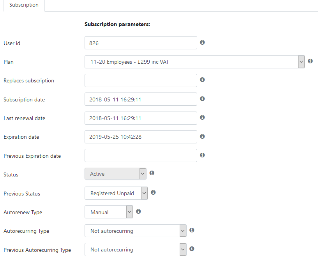The height and width of the screenshot is (260, 318).
Task: Open info icon for Subscription date
Action: (202, 99)
